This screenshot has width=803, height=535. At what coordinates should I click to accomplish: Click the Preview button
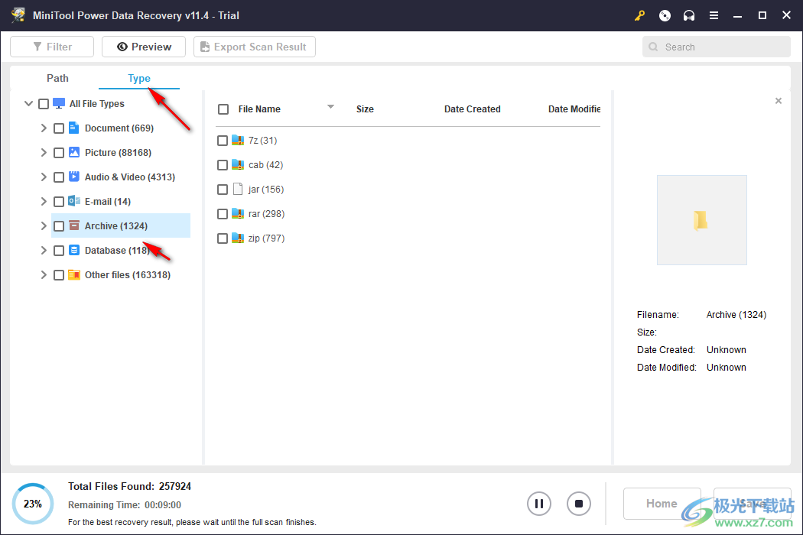coord(144,47)
